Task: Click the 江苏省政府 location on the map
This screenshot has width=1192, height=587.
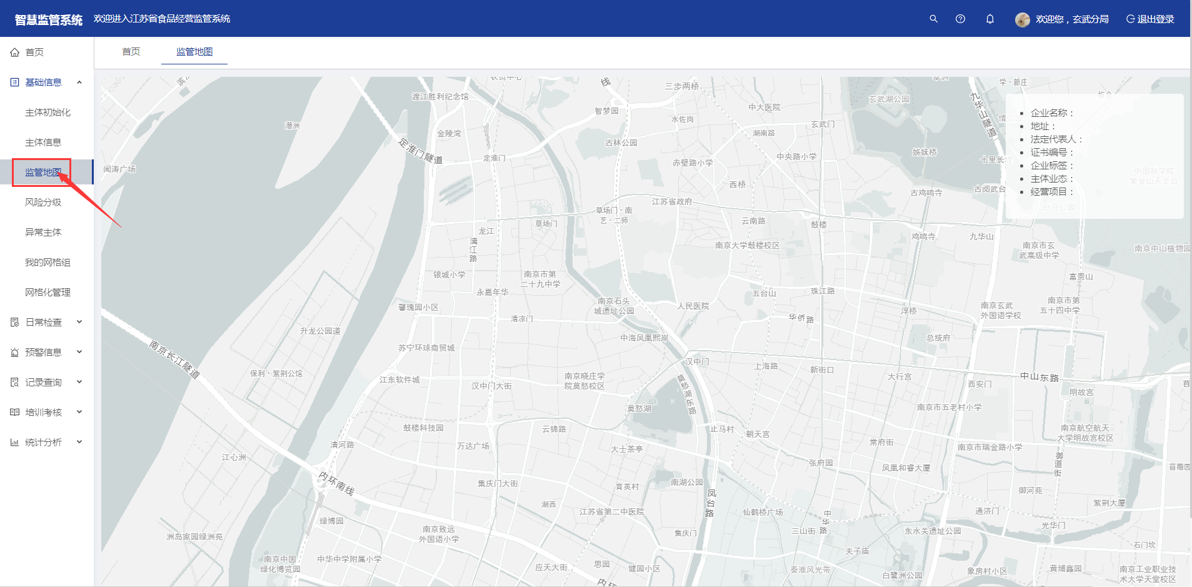Action: coord(672,201)
